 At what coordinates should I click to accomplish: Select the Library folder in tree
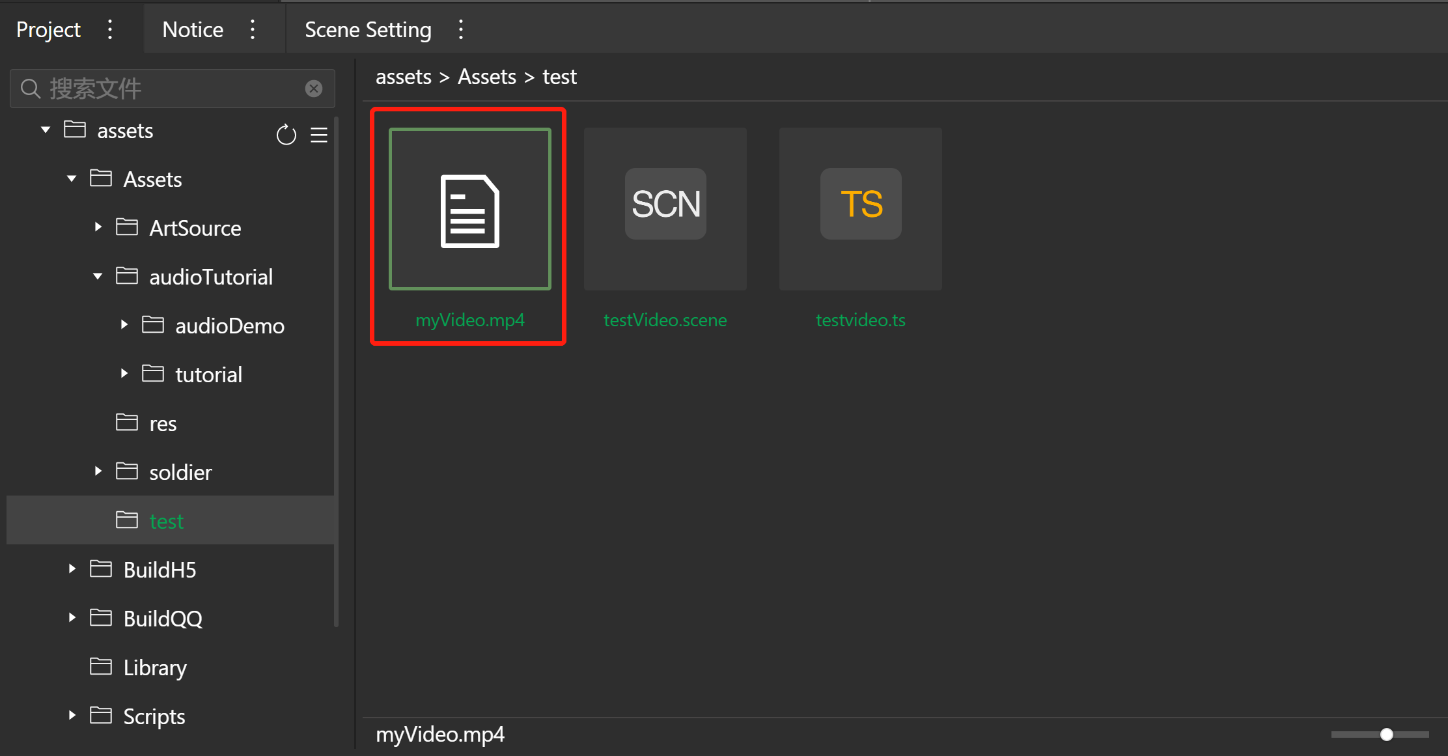pyautogui.click(x=155, y=667)
